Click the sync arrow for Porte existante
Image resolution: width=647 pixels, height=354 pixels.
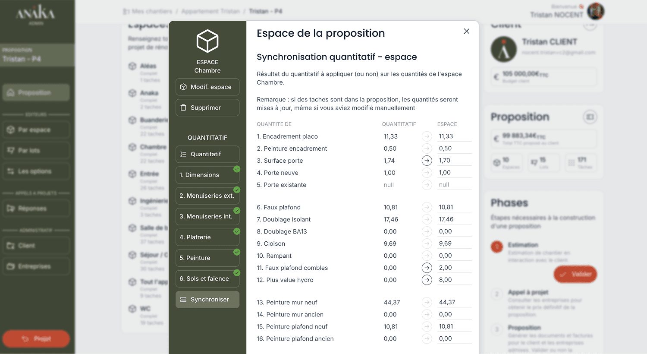427,185
